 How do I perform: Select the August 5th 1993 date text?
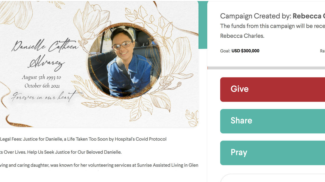point(41,77)
